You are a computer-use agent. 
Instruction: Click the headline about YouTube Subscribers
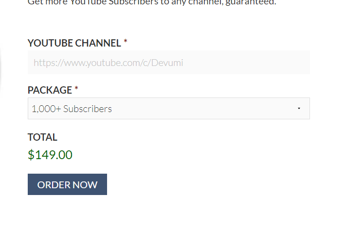point(152,2)
